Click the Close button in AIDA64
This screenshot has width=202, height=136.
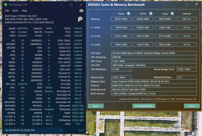point(192,106)
